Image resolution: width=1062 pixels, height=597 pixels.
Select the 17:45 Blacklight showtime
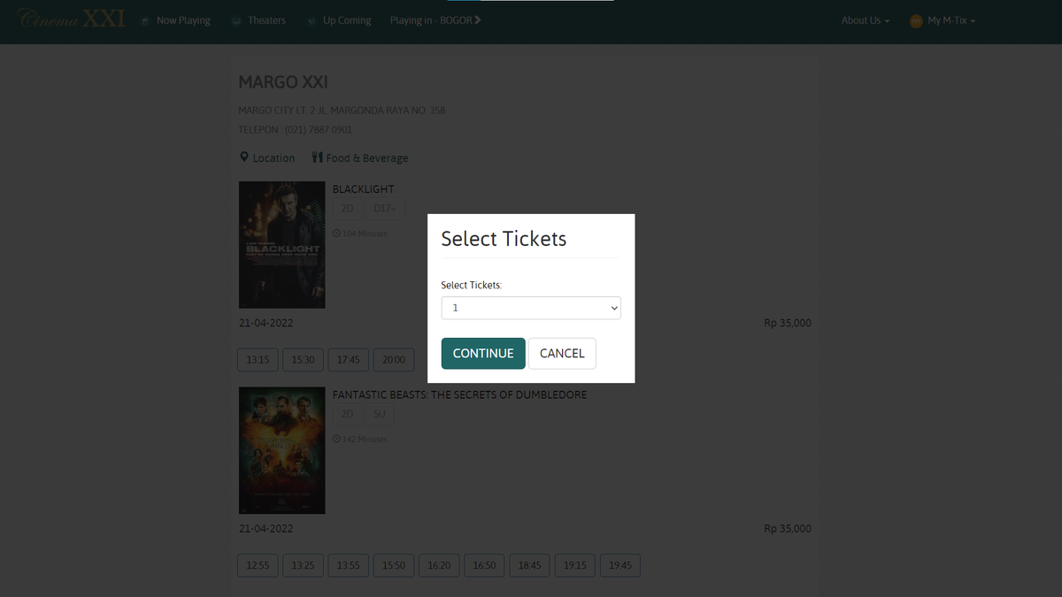(348, 360)
